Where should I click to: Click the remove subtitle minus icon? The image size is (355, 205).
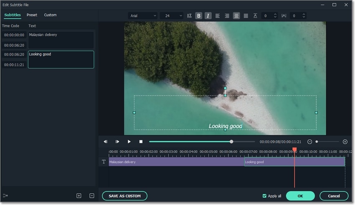[x=91, y=195]
